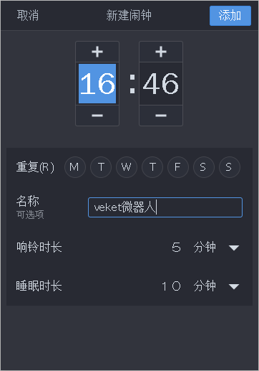Screen dimensions: 259x371
Task: Click the 10 分钟 snooze duration value
Action: (x=189, y=286)
